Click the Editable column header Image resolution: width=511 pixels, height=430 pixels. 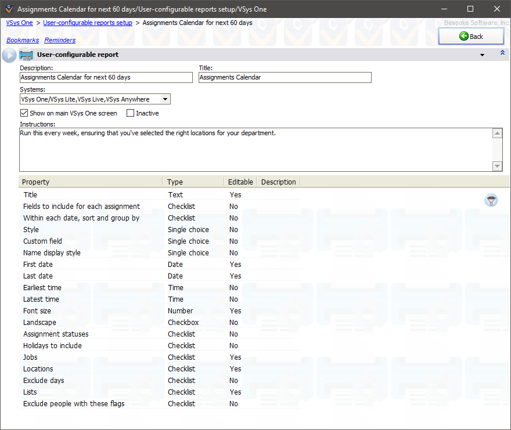240,182
